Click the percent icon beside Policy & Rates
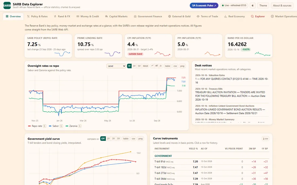 28,16
